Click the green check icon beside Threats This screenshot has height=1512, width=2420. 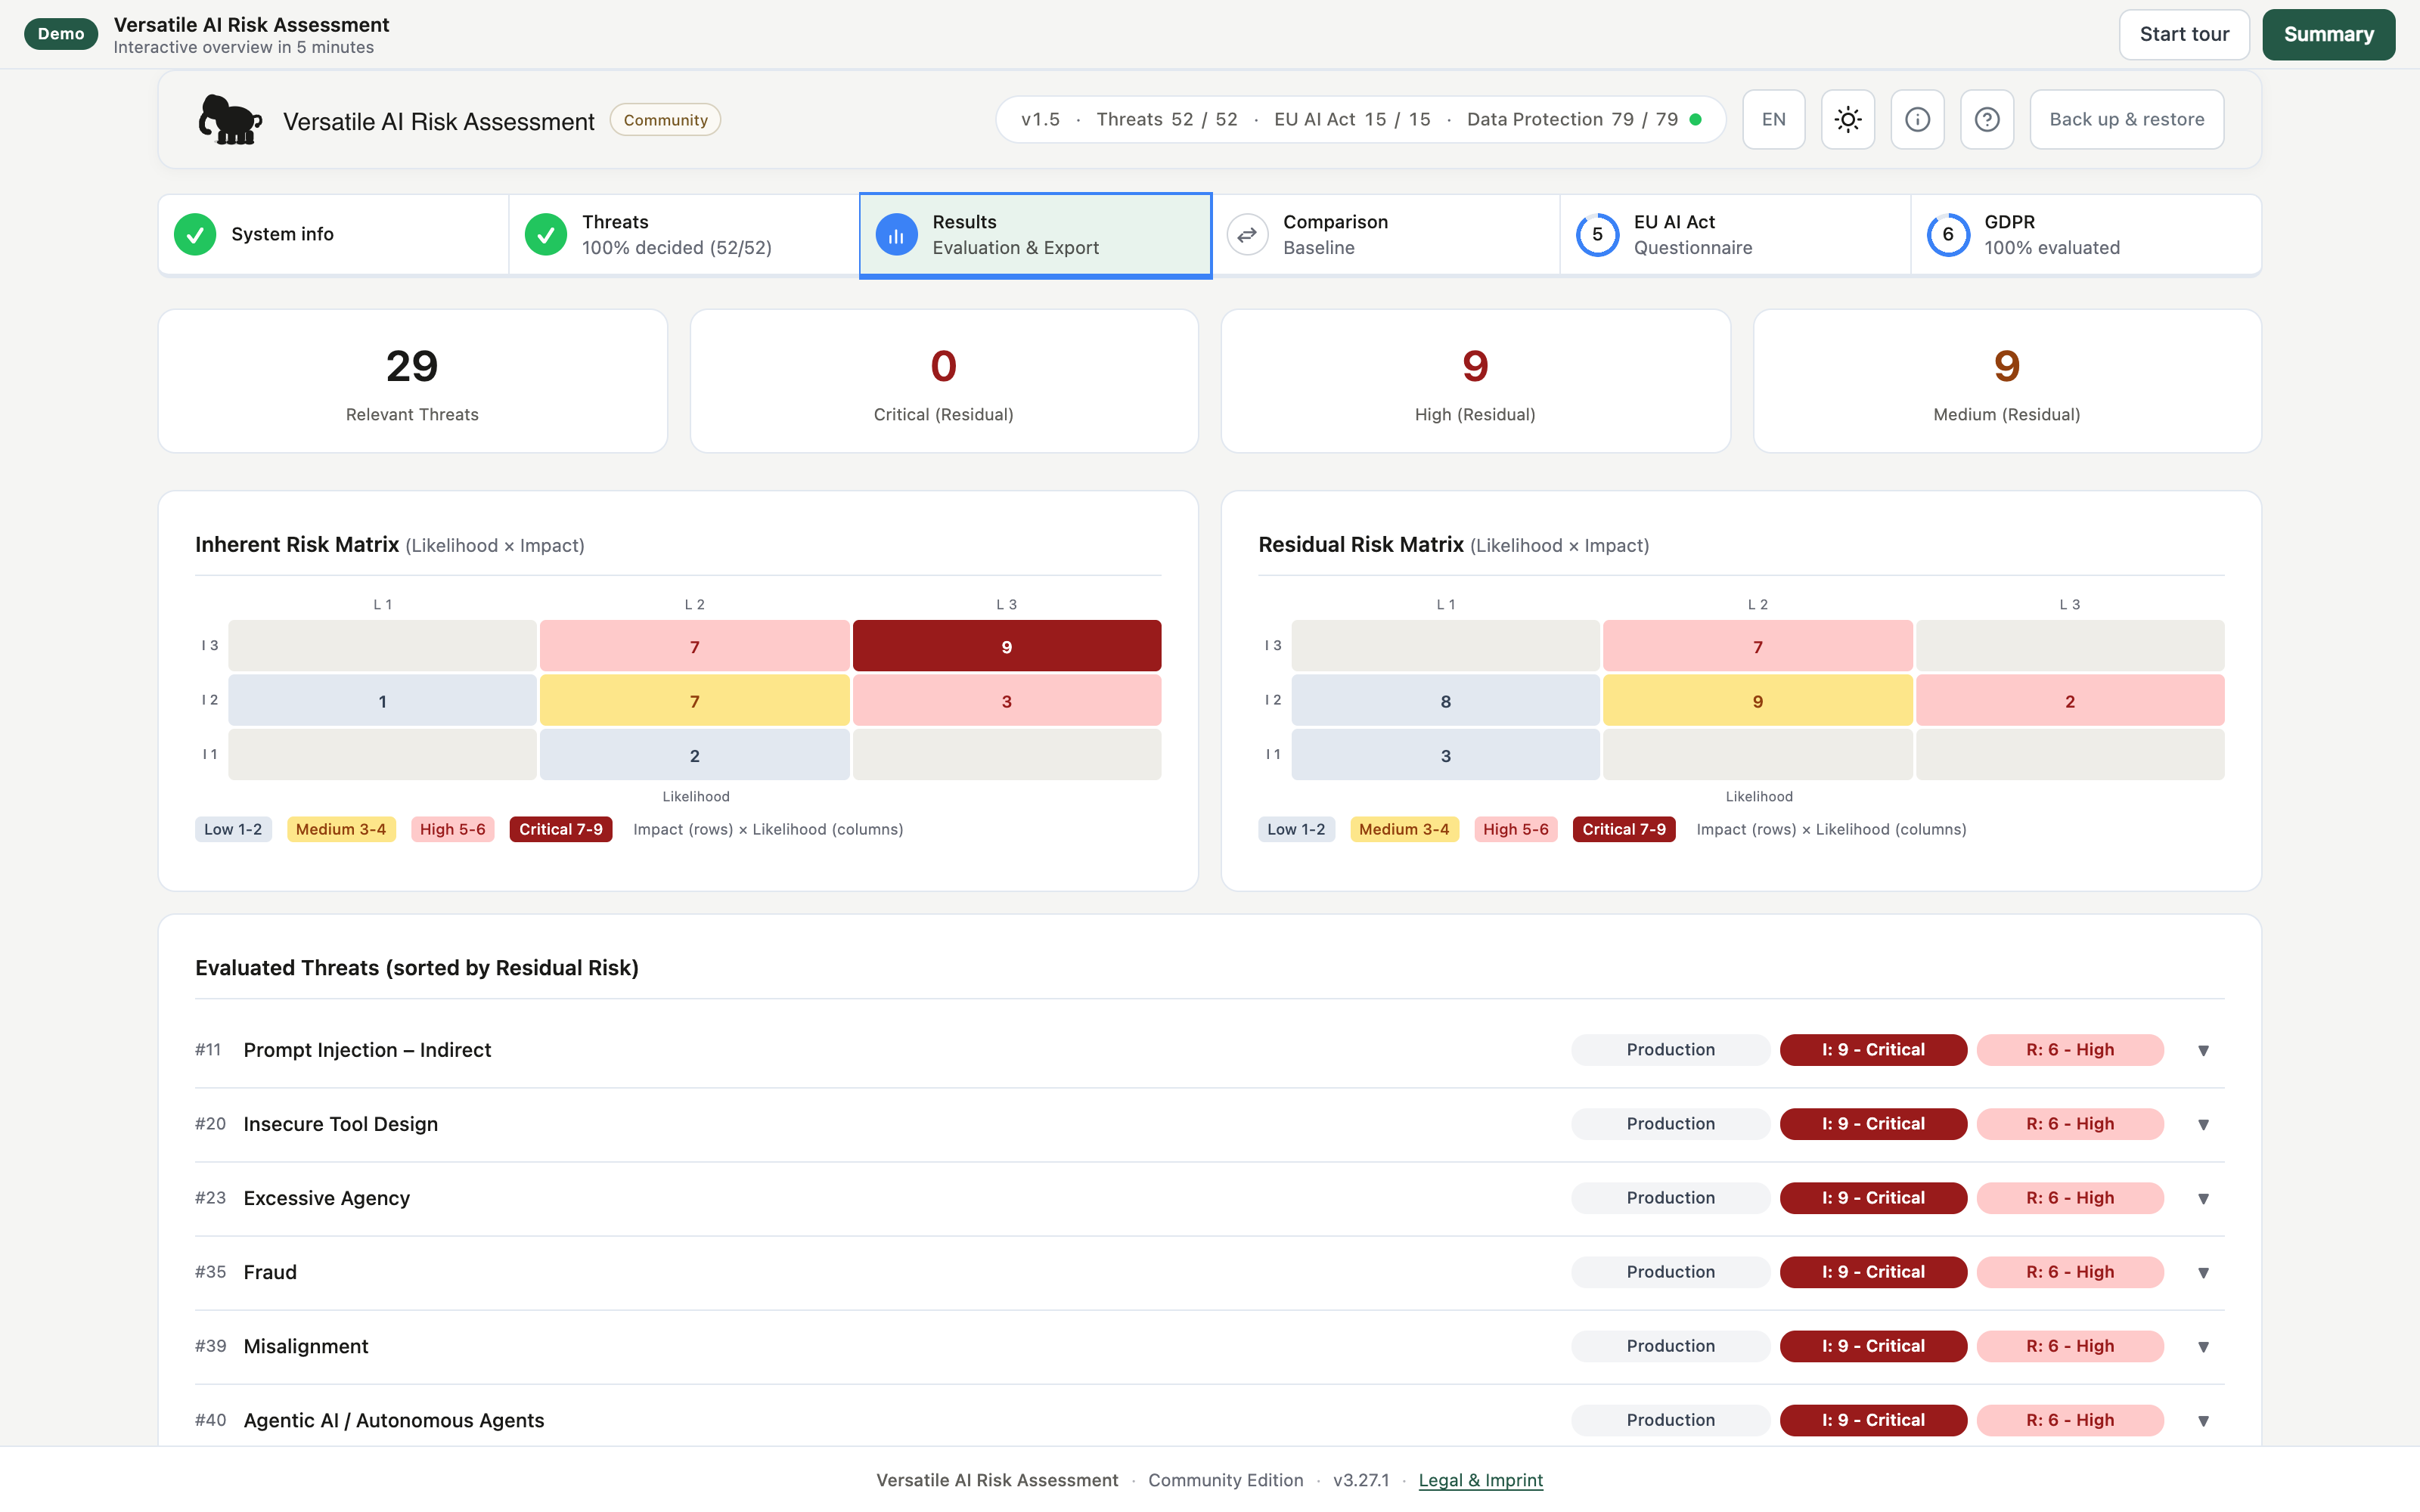point(546,234)
